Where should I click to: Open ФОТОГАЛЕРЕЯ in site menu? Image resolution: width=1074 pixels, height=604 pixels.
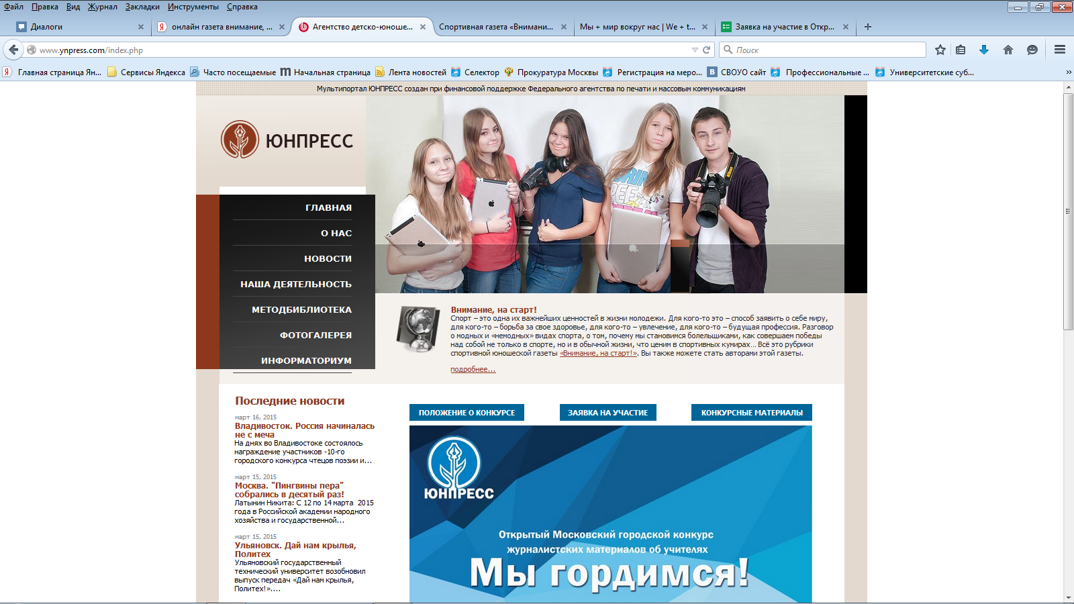pyautogui.click(x=315, y=335)
